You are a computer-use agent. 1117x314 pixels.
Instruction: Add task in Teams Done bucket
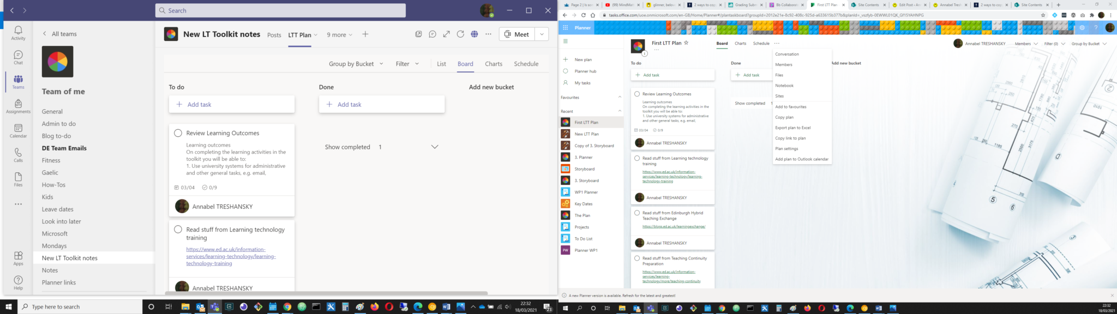pyautogui.click(x=382, y=105)
